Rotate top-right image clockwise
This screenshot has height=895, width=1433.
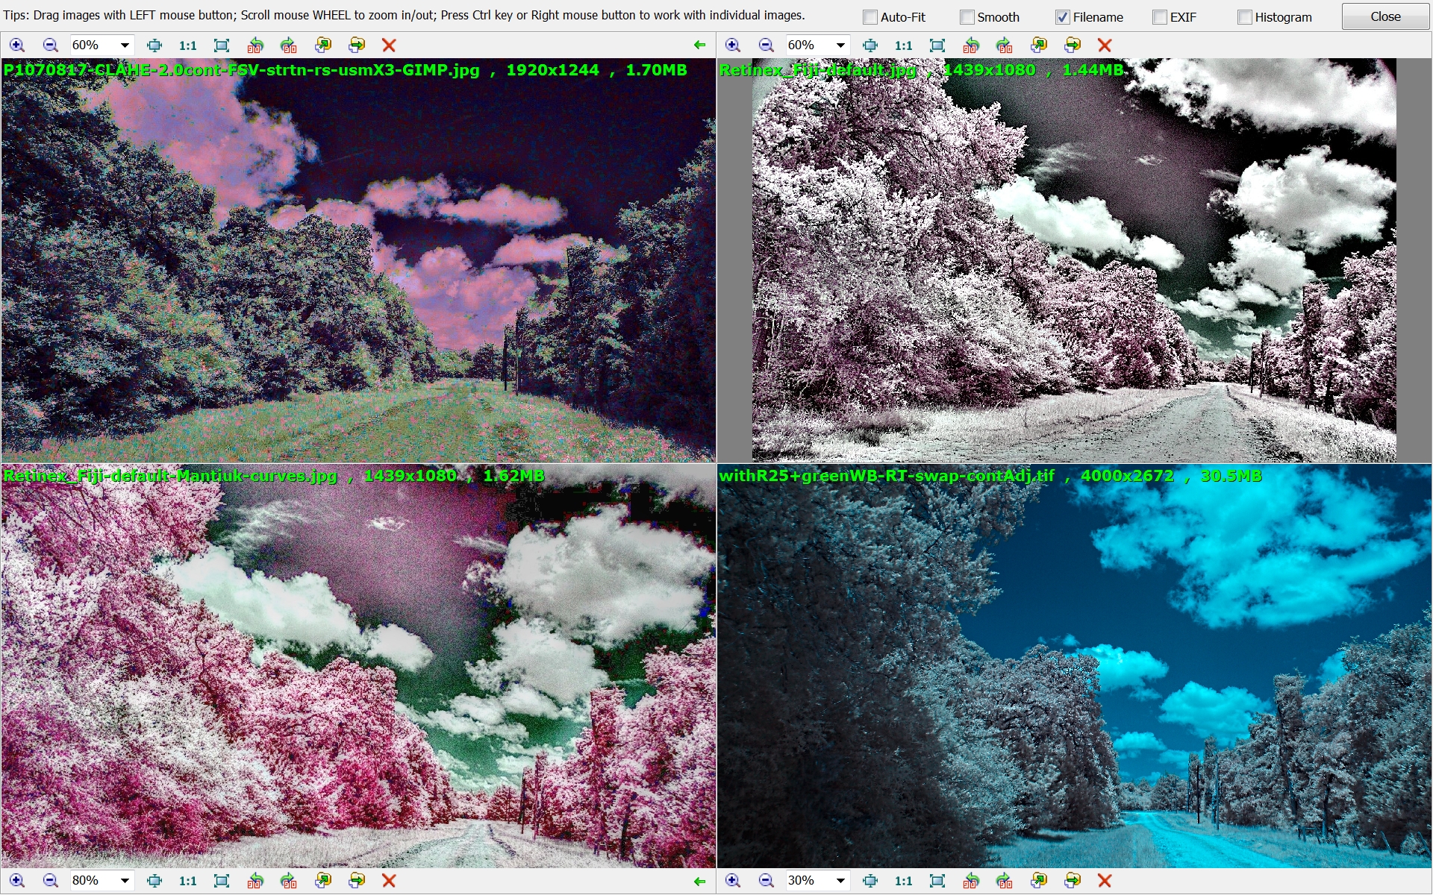click(x=1005, y=45)
